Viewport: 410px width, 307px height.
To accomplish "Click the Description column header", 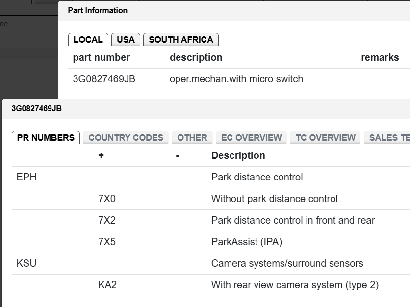I will 238,155.
